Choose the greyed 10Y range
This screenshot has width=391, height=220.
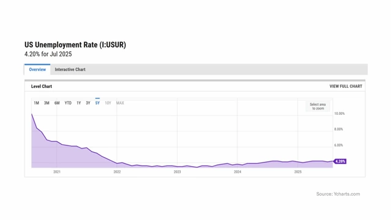click(108, 103)
